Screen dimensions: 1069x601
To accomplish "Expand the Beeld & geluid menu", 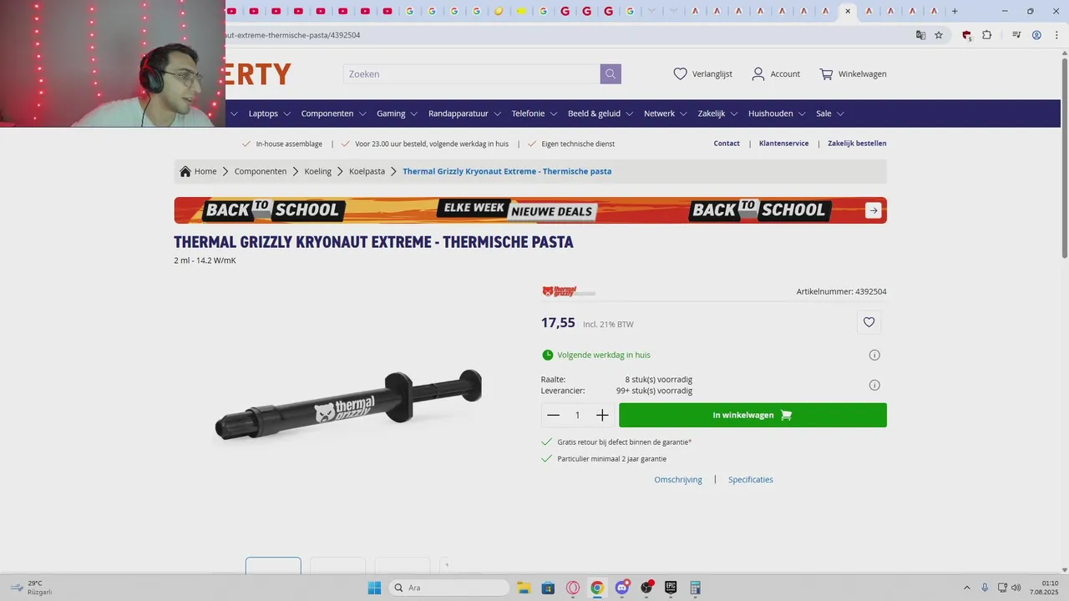I will 600,114.
